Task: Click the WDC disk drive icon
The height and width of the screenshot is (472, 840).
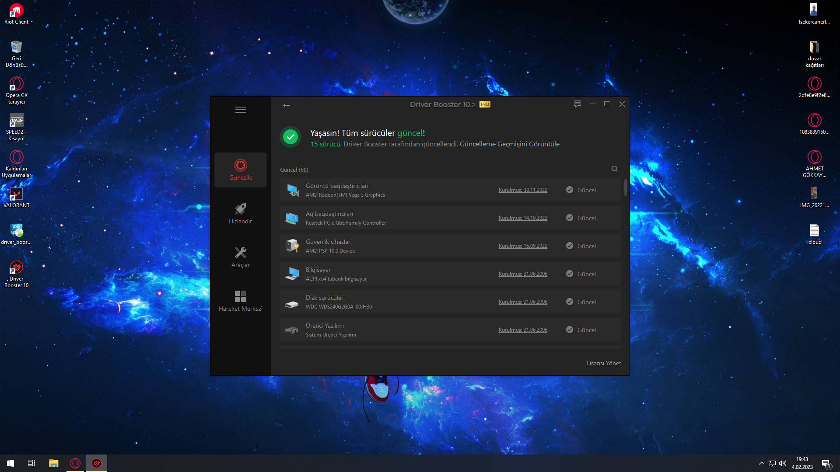Action: [292, 304]
